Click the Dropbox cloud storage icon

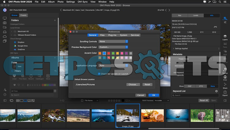(x=15, y=42)
